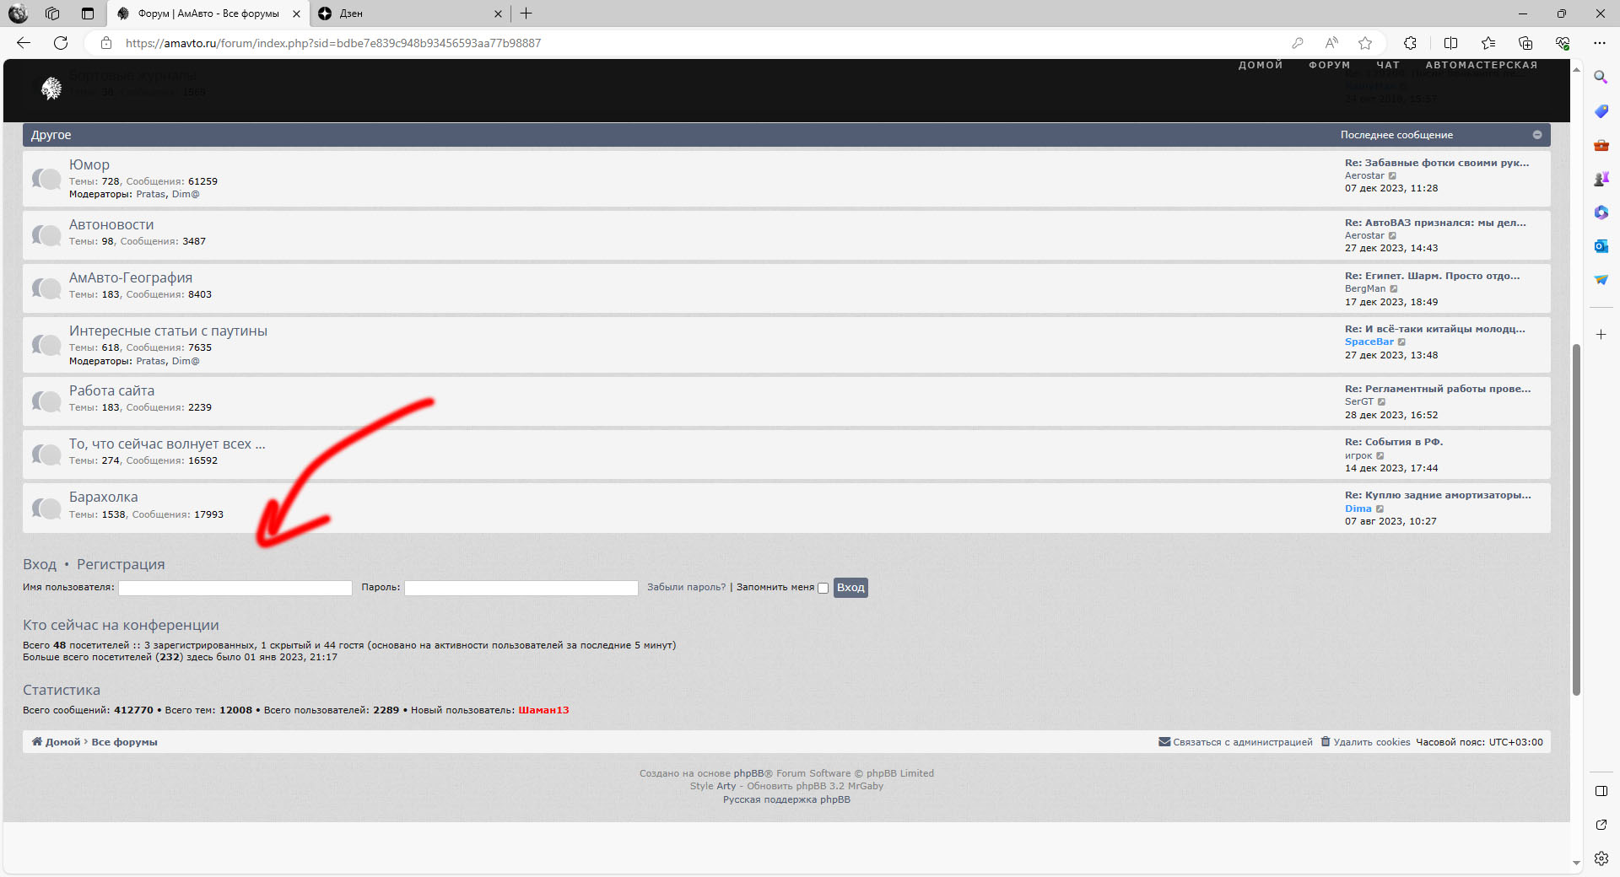Viewport: 1620px width, 877px height.
Task: Open the Барахолка forum link
Action: 103,498
